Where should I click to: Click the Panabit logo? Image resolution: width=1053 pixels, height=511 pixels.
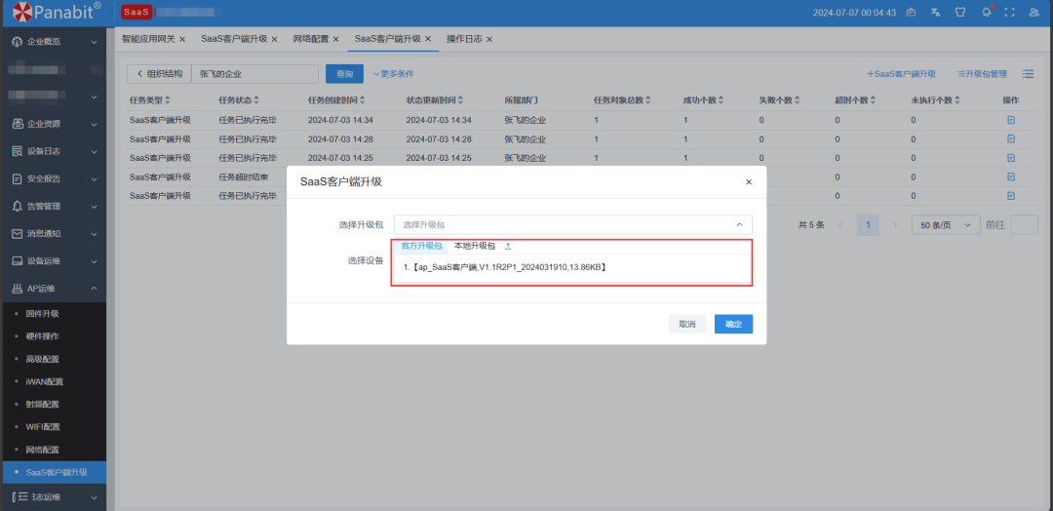tap(57, 11)
